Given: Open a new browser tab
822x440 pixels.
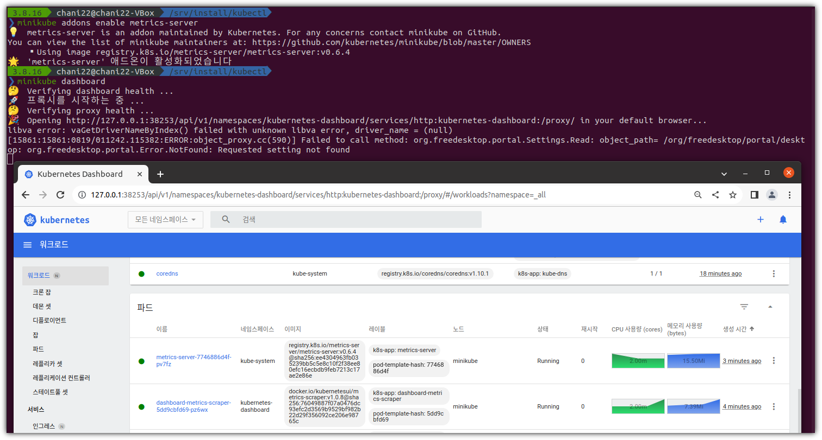Looking at the screenshot, I should pos(160,174).
